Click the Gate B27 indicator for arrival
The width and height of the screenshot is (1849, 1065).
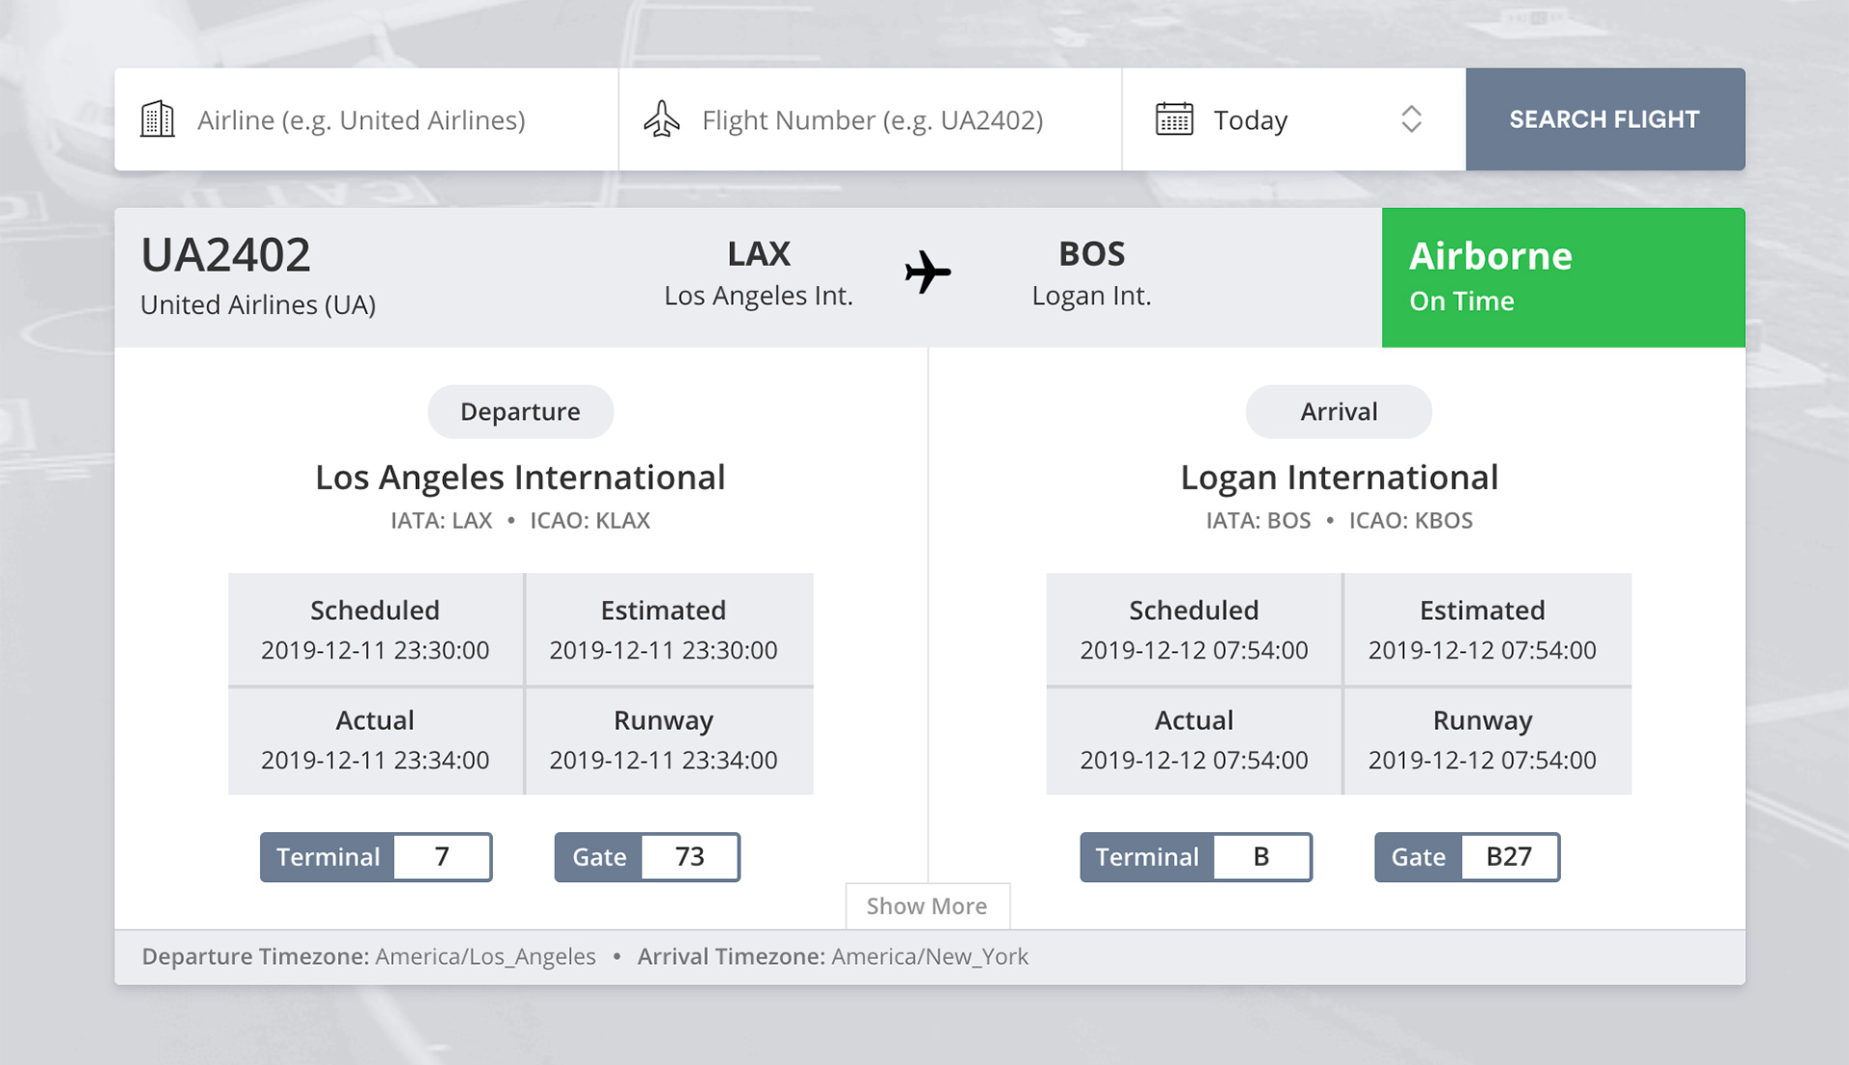(1466, 857)
